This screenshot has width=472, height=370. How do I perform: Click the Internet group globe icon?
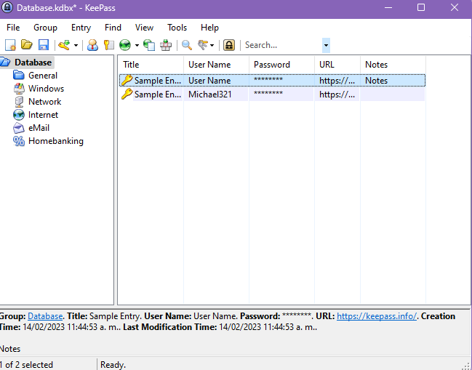19,115
